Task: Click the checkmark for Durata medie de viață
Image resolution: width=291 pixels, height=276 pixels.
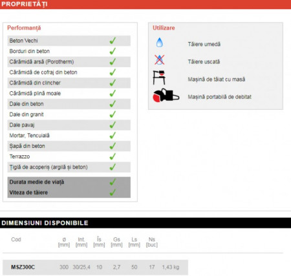Action: pos(113,182)
